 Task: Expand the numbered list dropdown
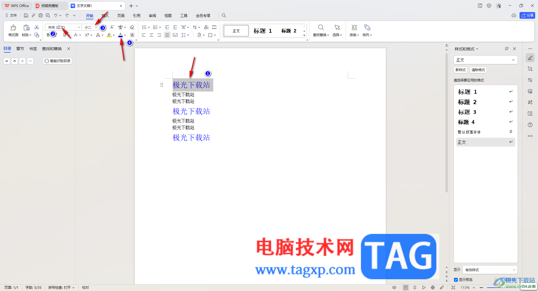click(160, 27)
